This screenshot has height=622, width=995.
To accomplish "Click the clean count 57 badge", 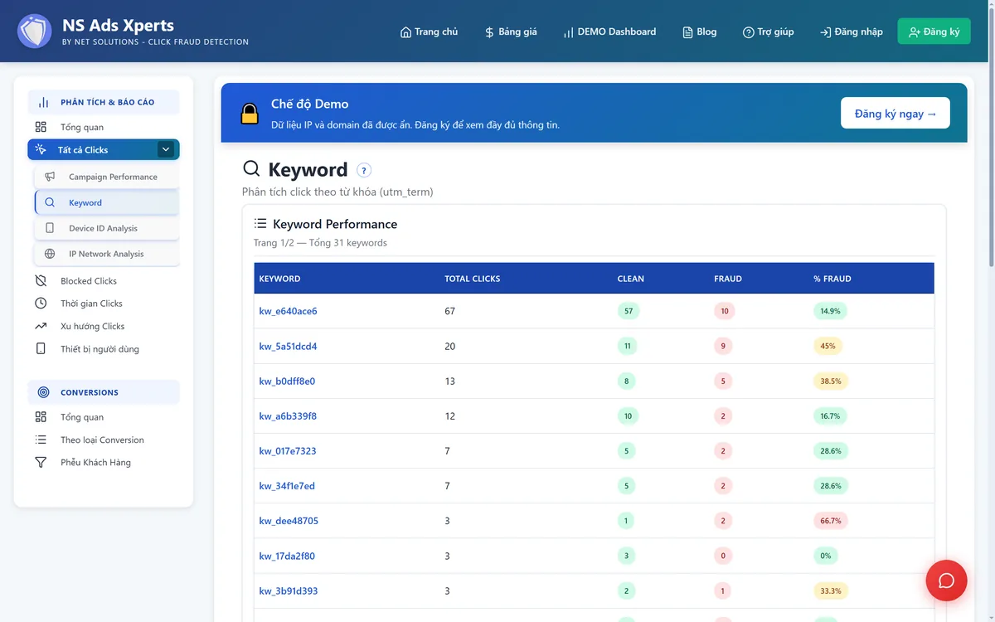I will tap(629, 311).
